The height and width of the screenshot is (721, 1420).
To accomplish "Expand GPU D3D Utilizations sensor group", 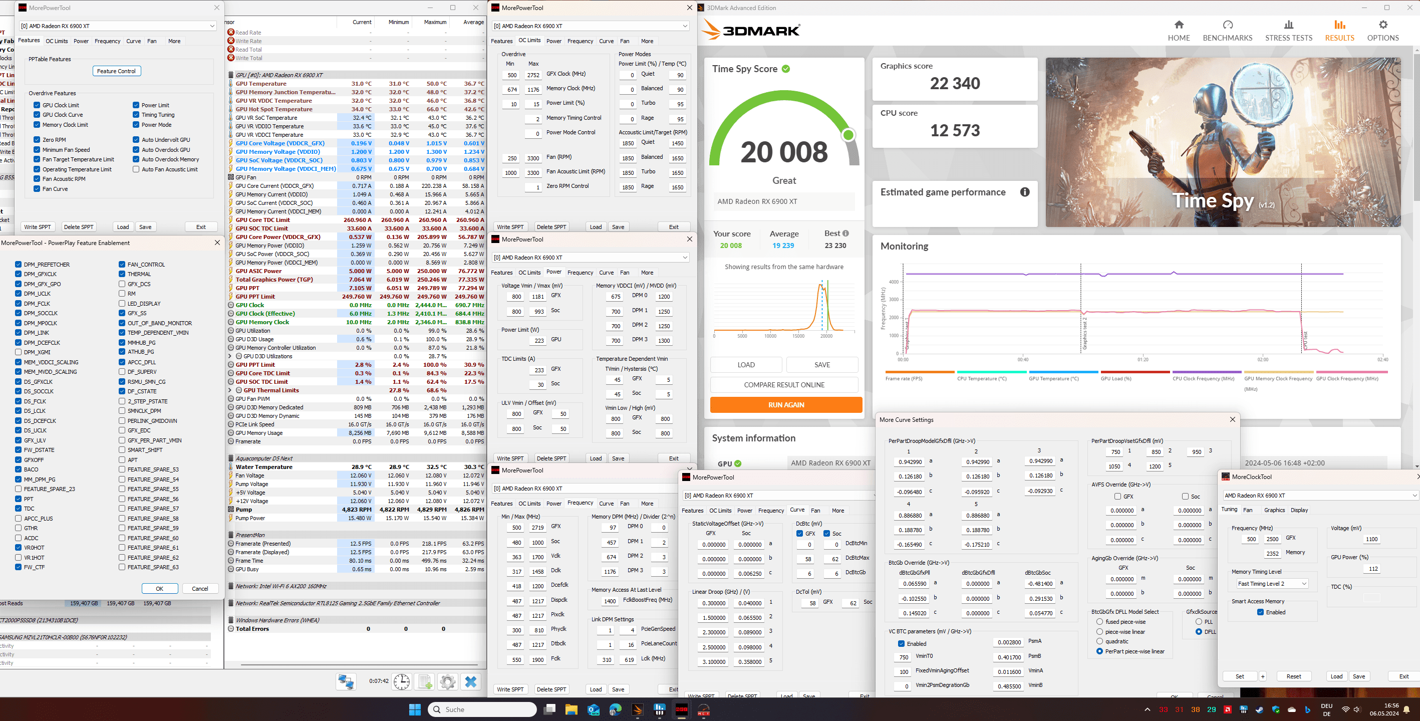I will [x=230, y=356].
